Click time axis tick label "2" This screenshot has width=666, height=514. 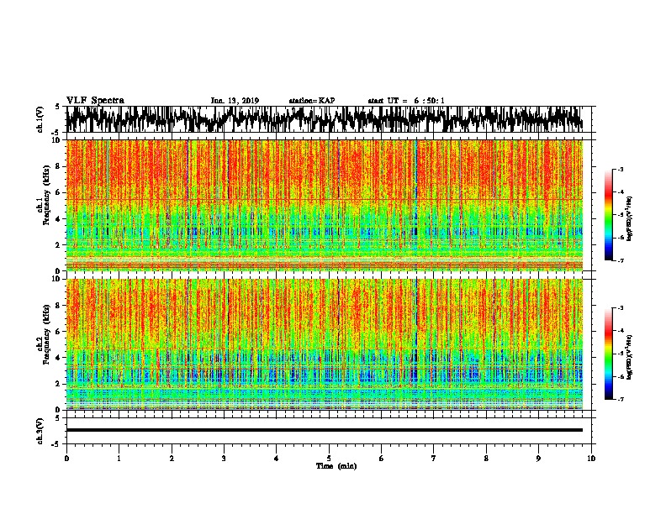[x=172, y=459]
